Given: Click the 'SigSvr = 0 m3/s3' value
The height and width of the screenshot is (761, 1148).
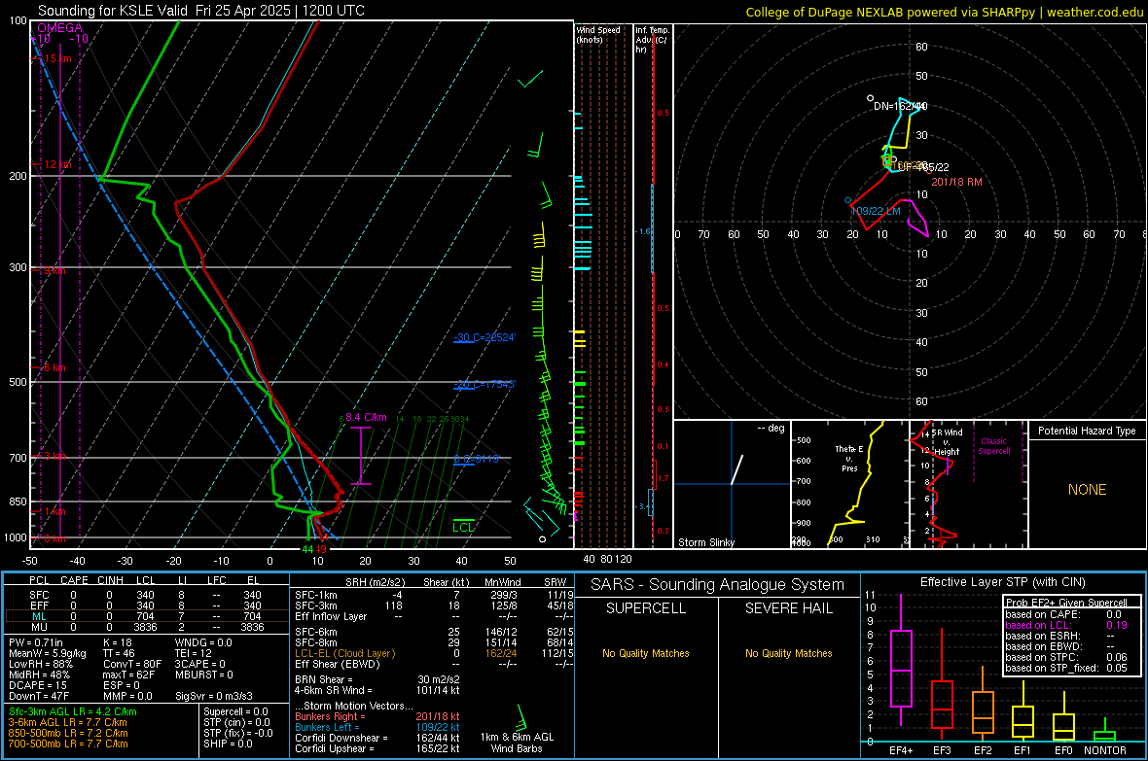Looking at the screenshot, I should click(214, 697).
